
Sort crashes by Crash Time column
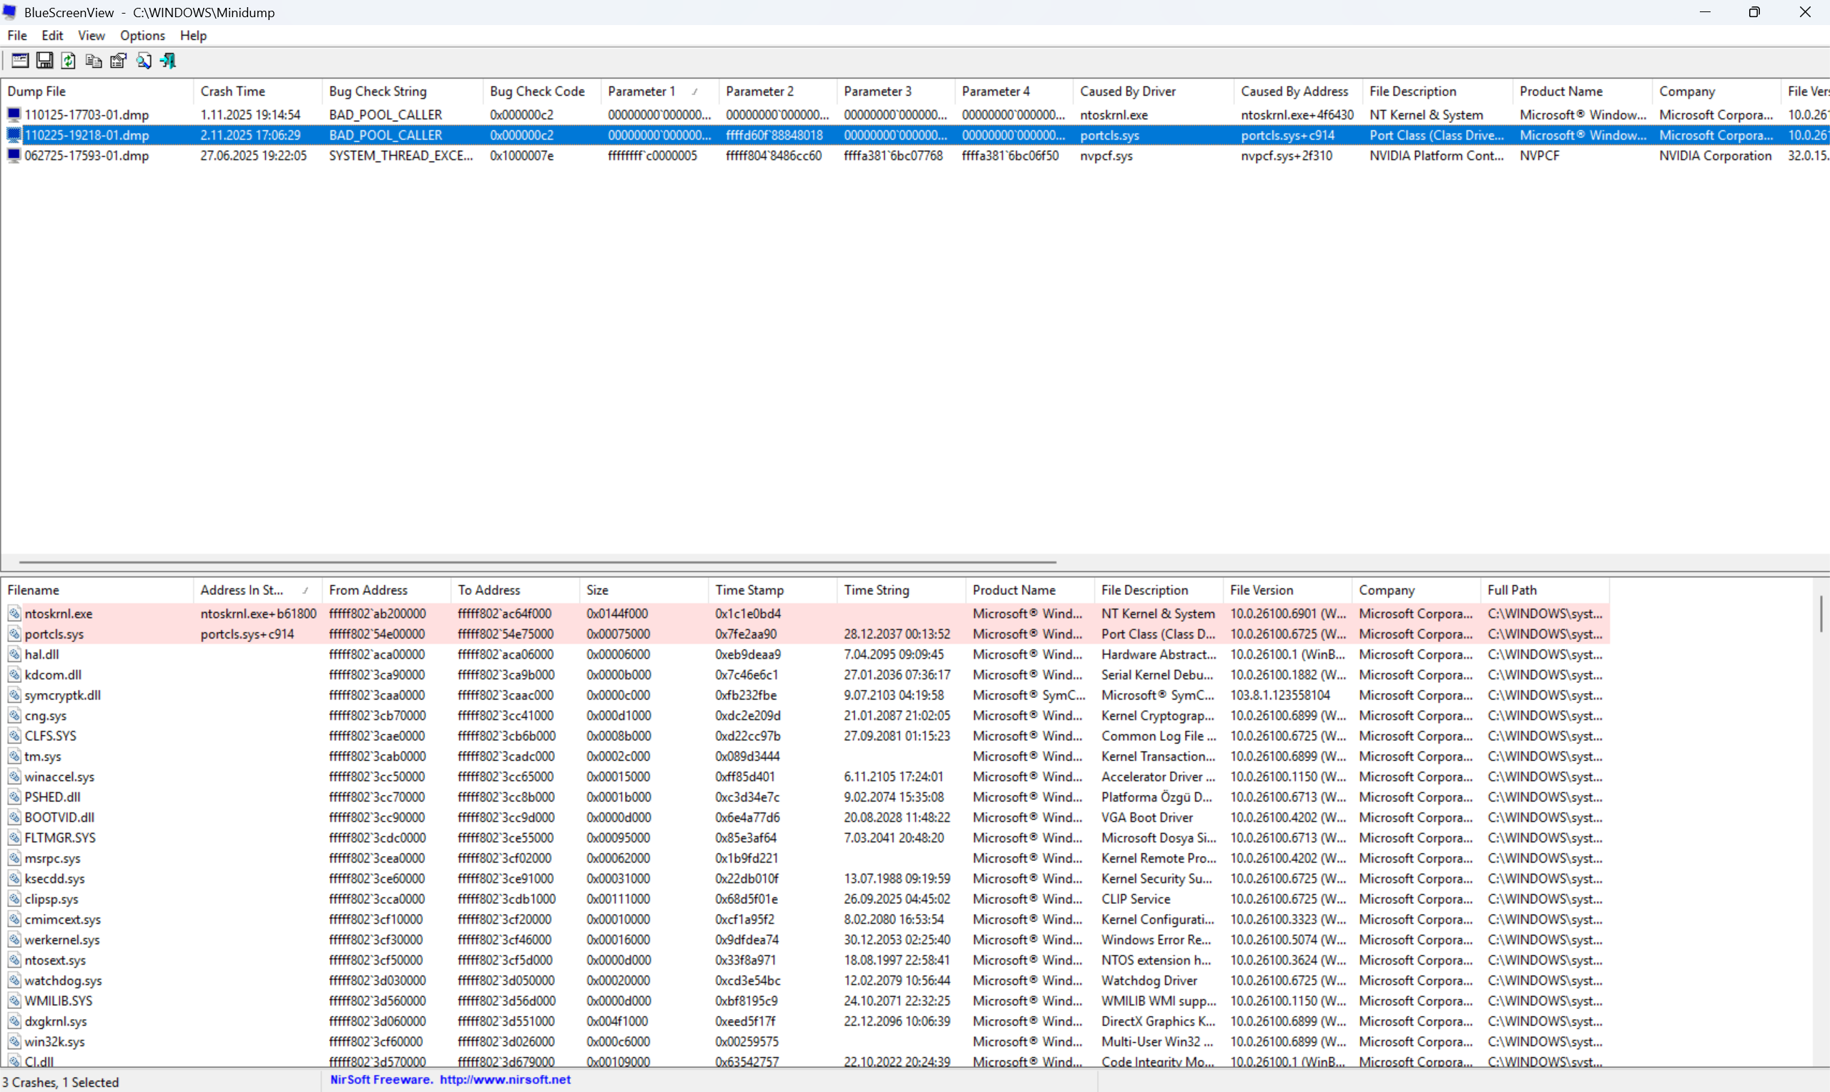[257, 92]
